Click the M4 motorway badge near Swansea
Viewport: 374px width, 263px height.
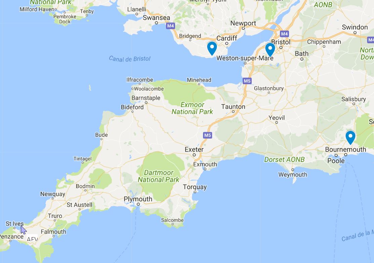(170, 26)
